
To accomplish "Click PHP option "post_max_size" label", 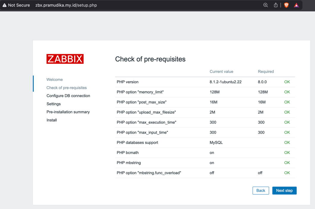I will (142, 102).
